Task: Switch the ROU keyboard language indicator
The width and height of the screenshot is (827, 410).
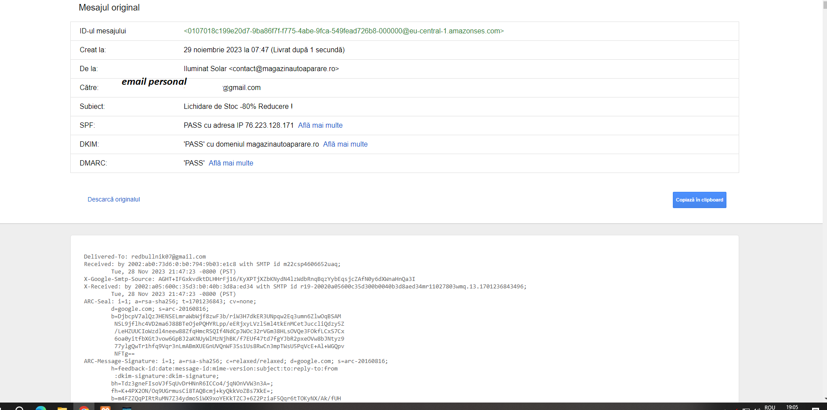Action: click(x=769, y=407)
